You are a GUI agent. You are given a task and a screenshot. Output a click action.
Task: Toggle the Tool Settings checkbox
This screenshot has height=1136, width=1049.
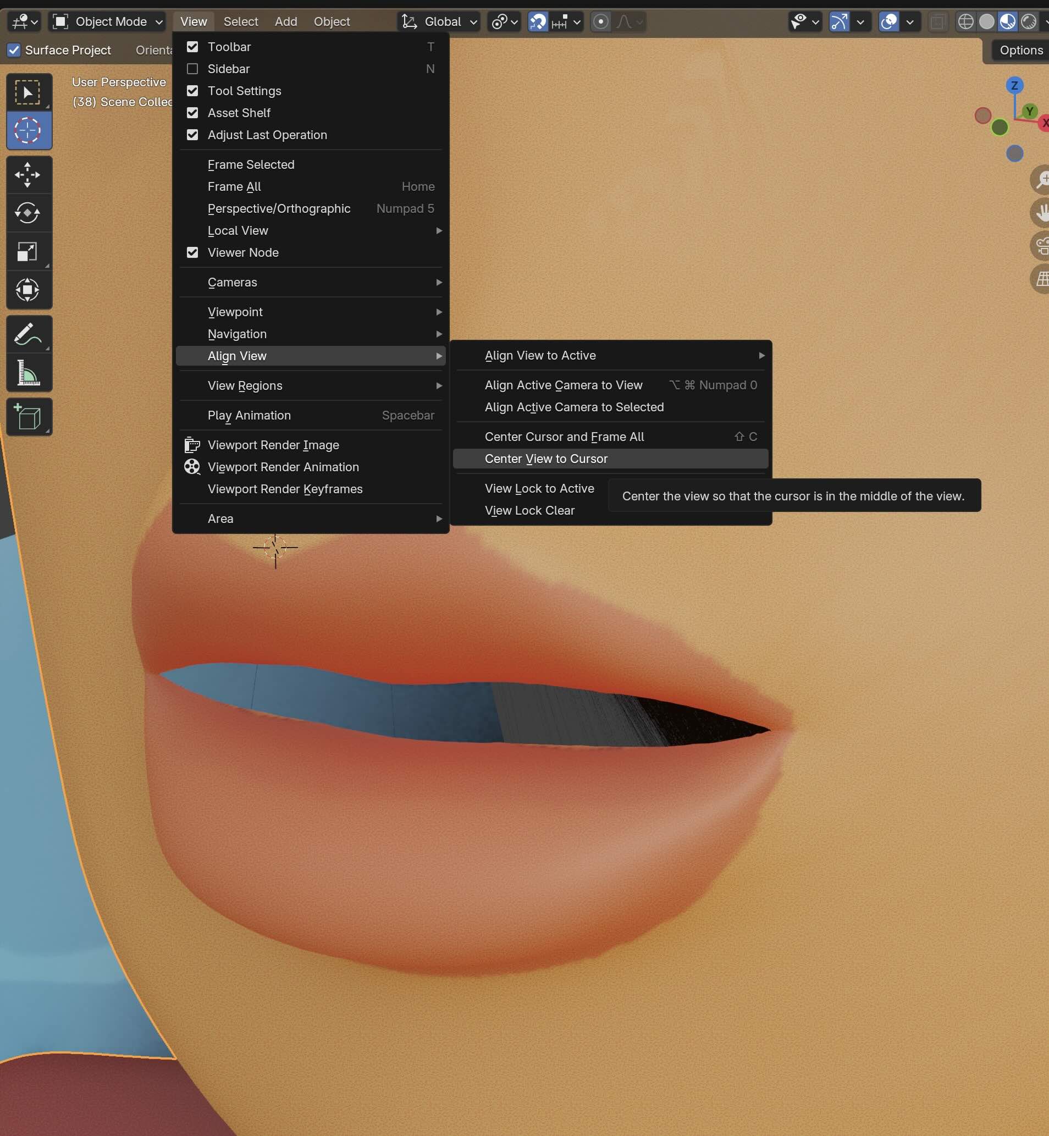click(192, 91)
